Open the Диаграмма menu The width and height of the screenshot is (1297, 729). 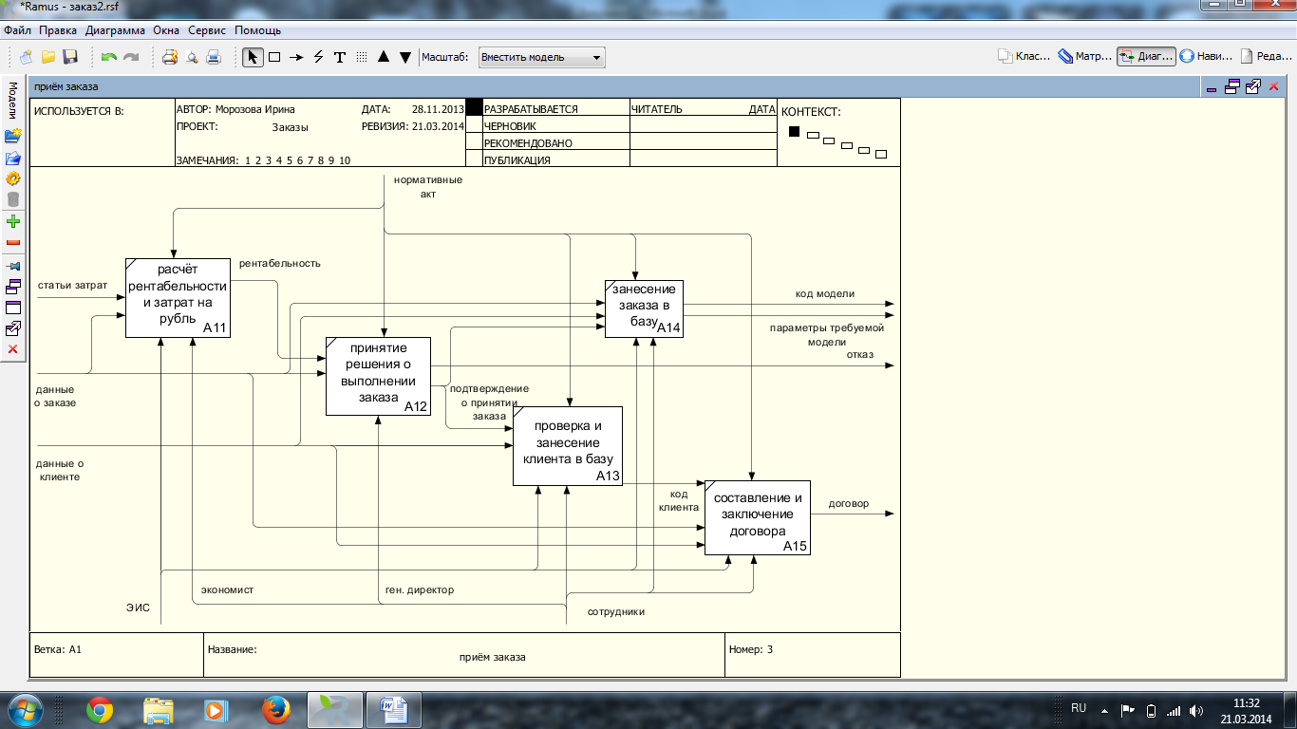click(115, 30)
